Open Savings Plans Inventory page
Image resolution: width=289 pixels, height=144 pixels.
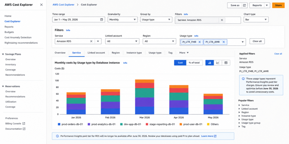tap(10, 65)
